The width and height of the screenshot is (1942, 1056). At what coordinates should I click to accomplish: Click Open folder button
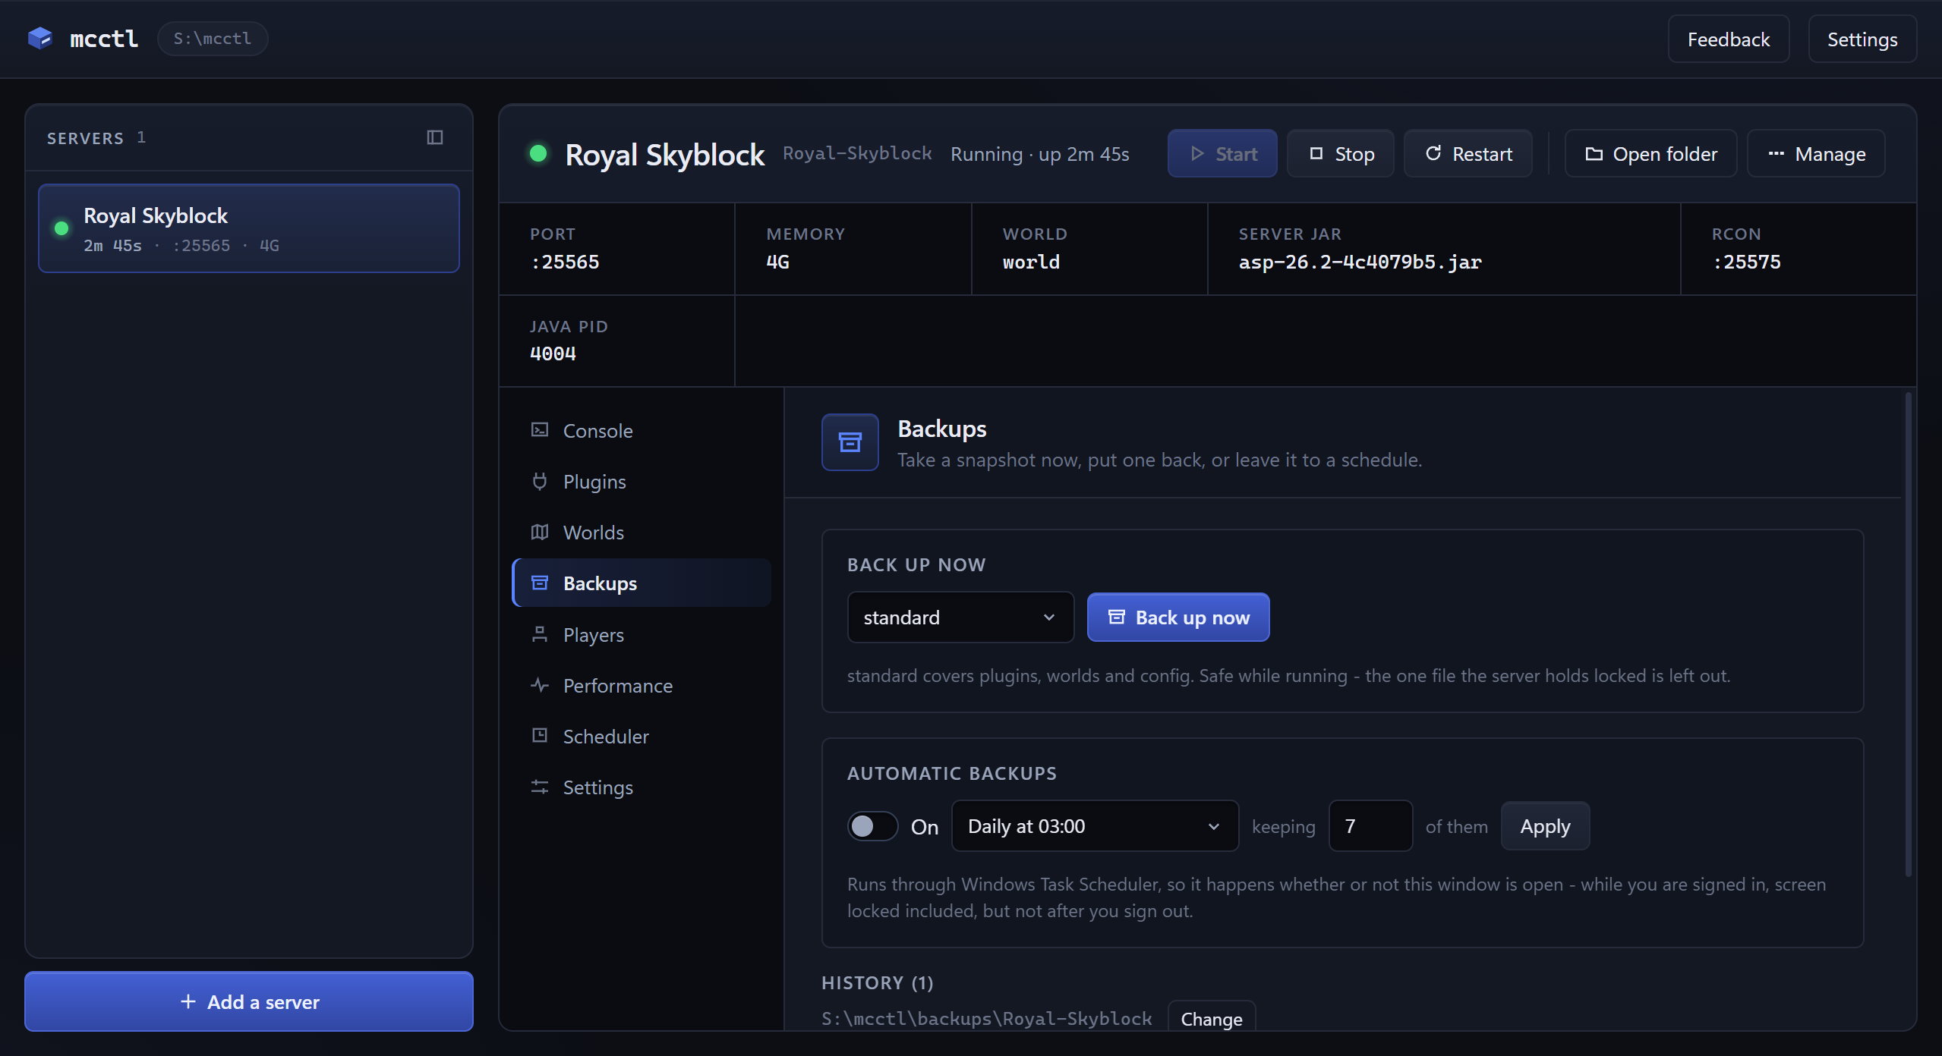tap(1651, 154)
